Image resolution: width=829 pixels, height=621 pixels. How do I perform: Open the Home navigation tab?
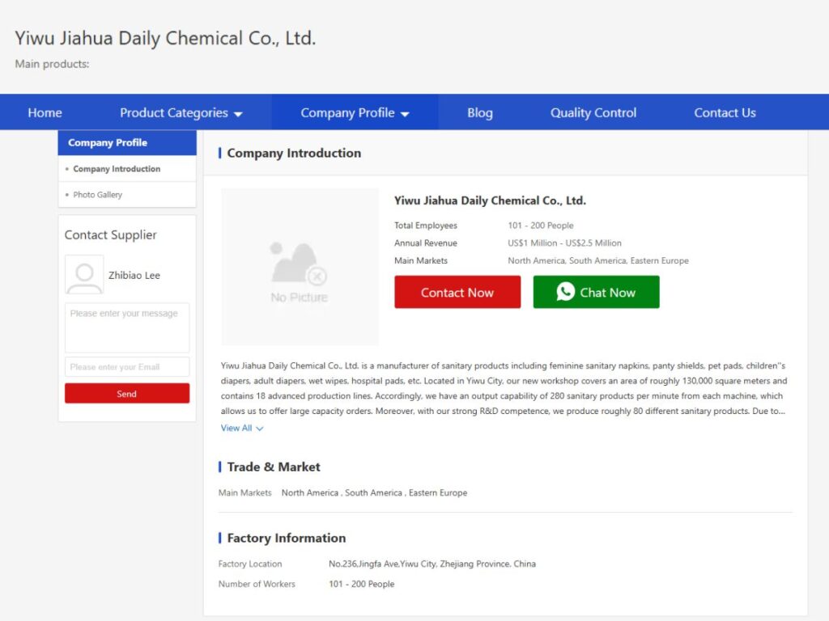click(45, 112)
